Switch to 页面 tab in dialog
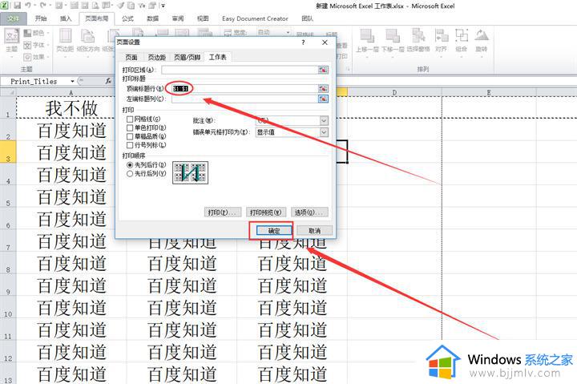The width and height of the screenshot is (577, 384). click(x=131, y=57)
